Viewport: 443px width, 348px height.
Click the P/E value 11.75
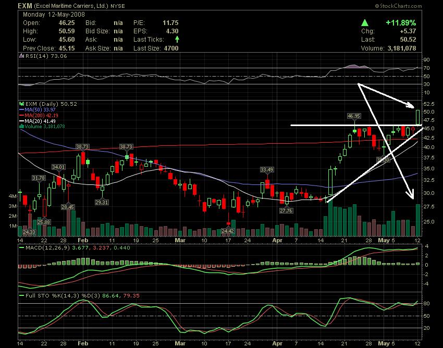170,23
